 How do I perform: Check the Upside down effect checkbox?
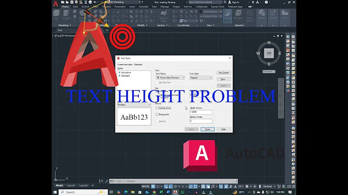tap(157, 108)
